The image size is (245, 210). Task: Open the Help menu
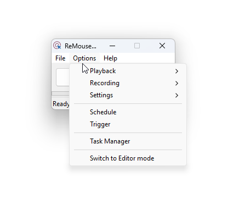(110, 58)
